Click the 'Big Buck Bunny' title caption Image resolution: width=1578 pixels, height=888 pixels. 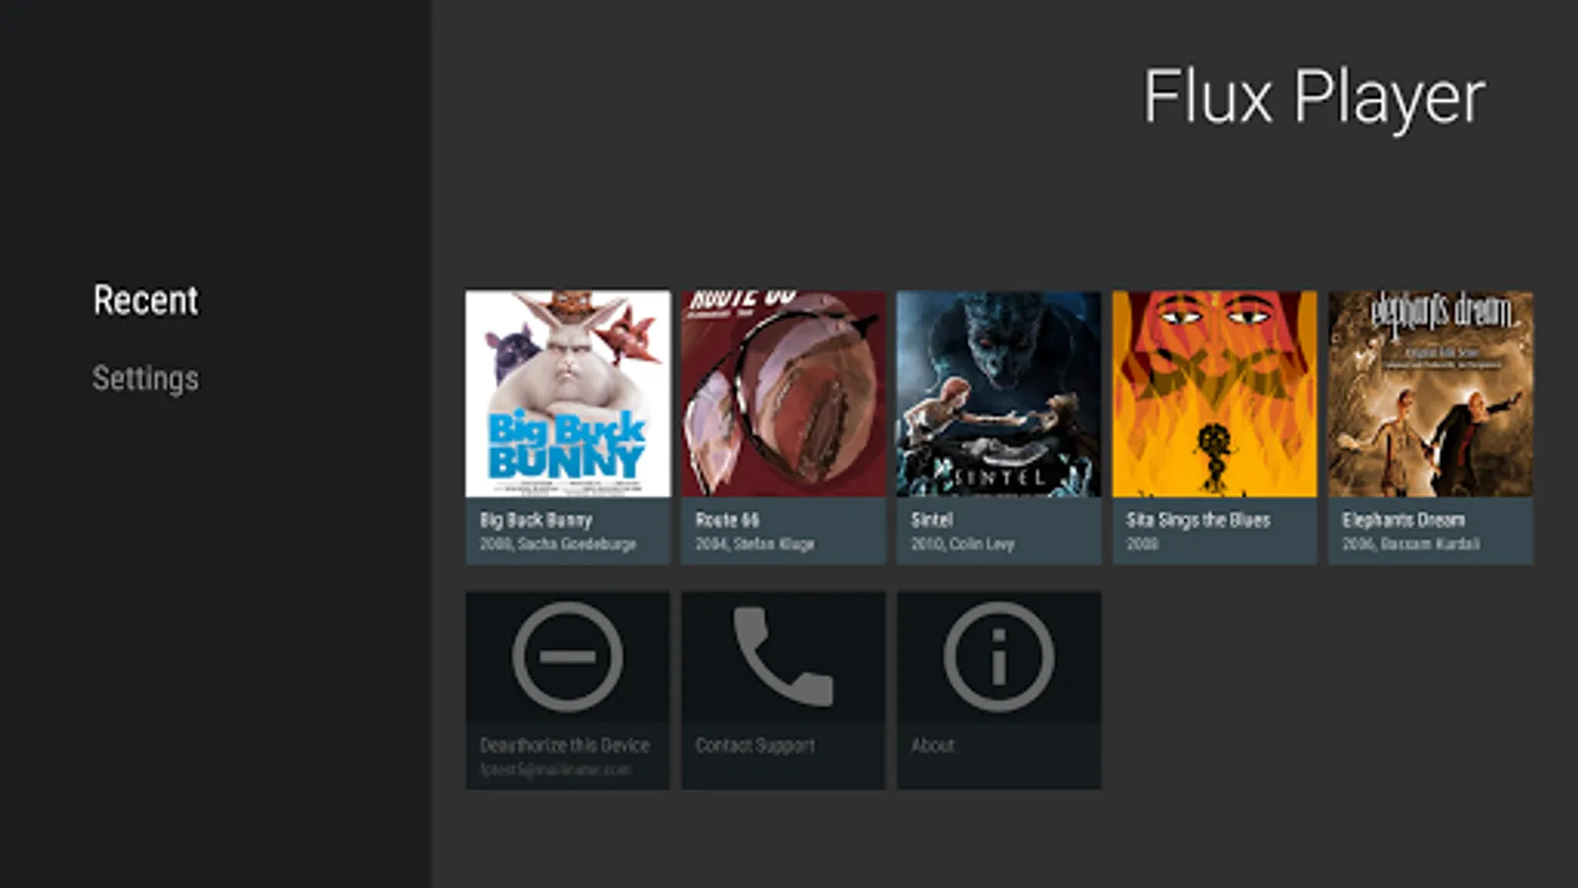(536, 520)
